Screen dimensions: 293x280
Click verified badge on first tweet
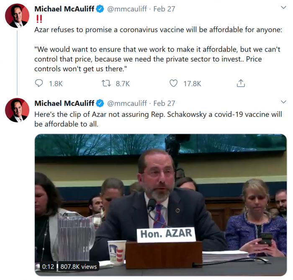100,9
